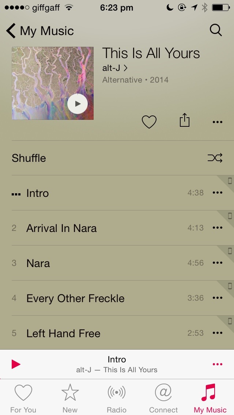Resume playback in the mini player
This screenshot has width=234, height=415.
click(x=16, y=365)
